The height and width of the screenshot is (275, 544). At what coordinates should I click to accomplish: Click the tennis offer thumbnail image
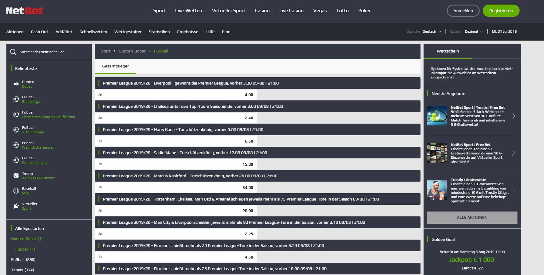(x=437, y=116)
